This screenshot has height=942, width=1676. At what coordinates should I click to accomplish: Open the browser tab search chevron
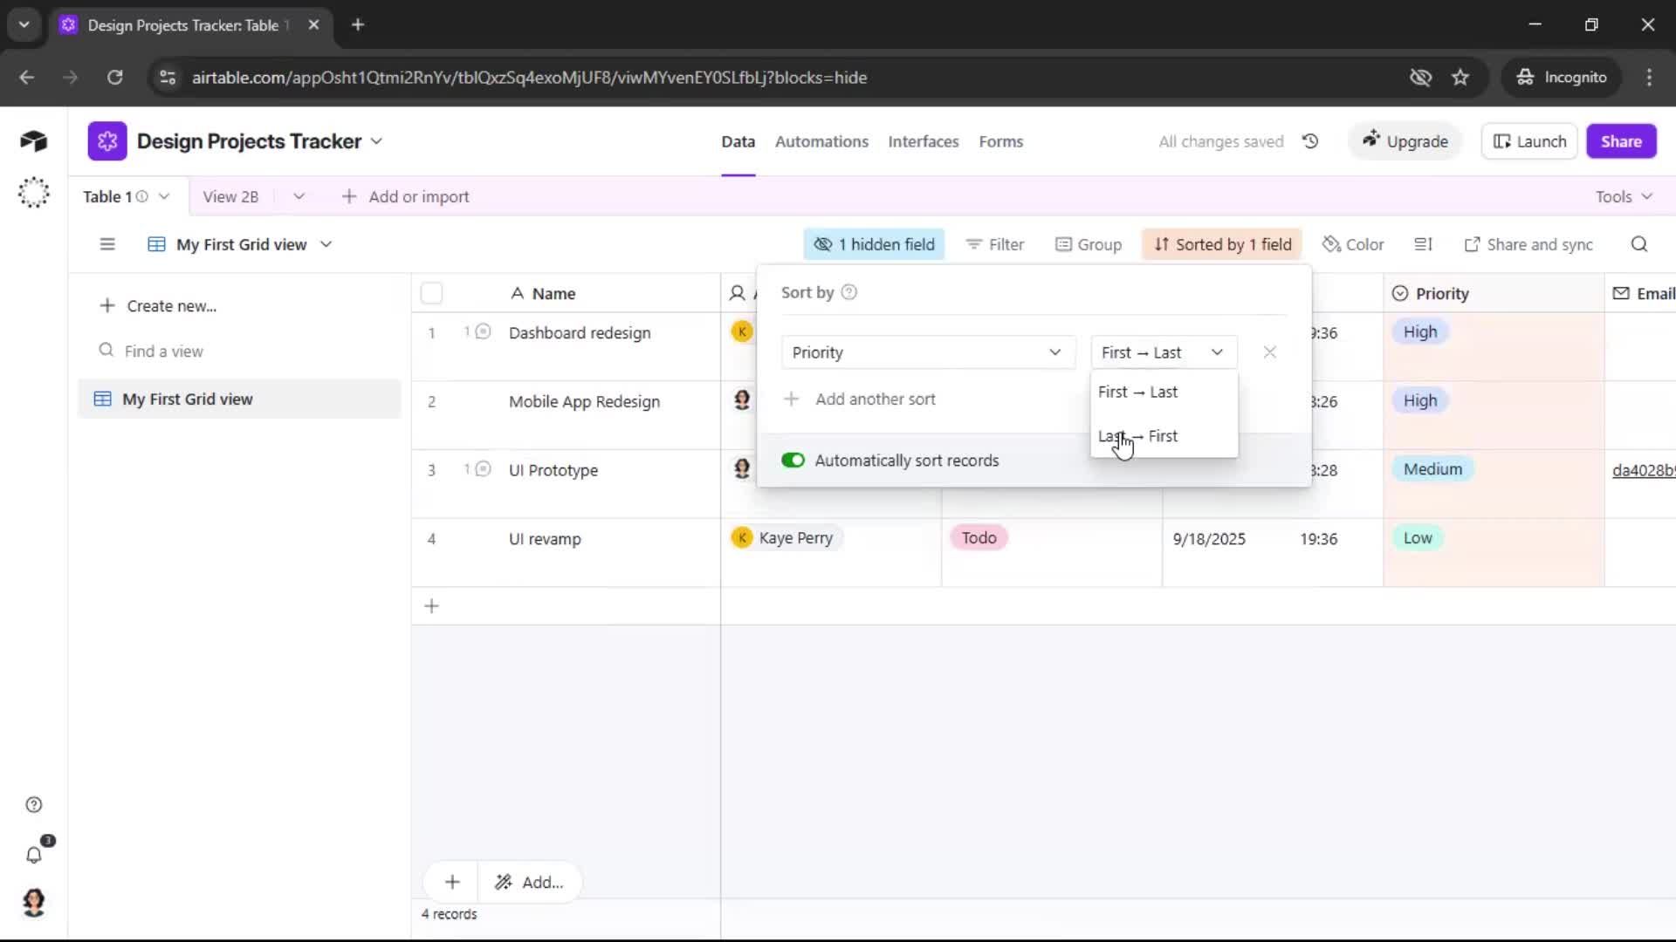(24, 24)
